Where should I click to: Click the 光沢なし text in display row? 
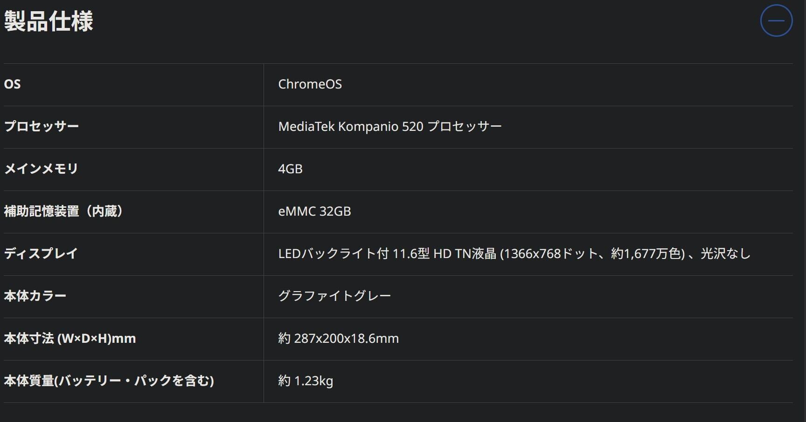[725, 254]
